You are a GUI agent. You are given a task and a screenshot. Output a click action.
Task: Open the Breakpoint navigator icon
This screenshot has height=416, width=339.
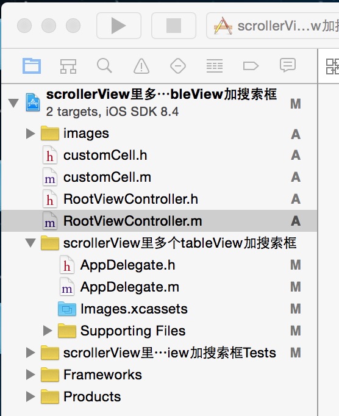point(251,66)
